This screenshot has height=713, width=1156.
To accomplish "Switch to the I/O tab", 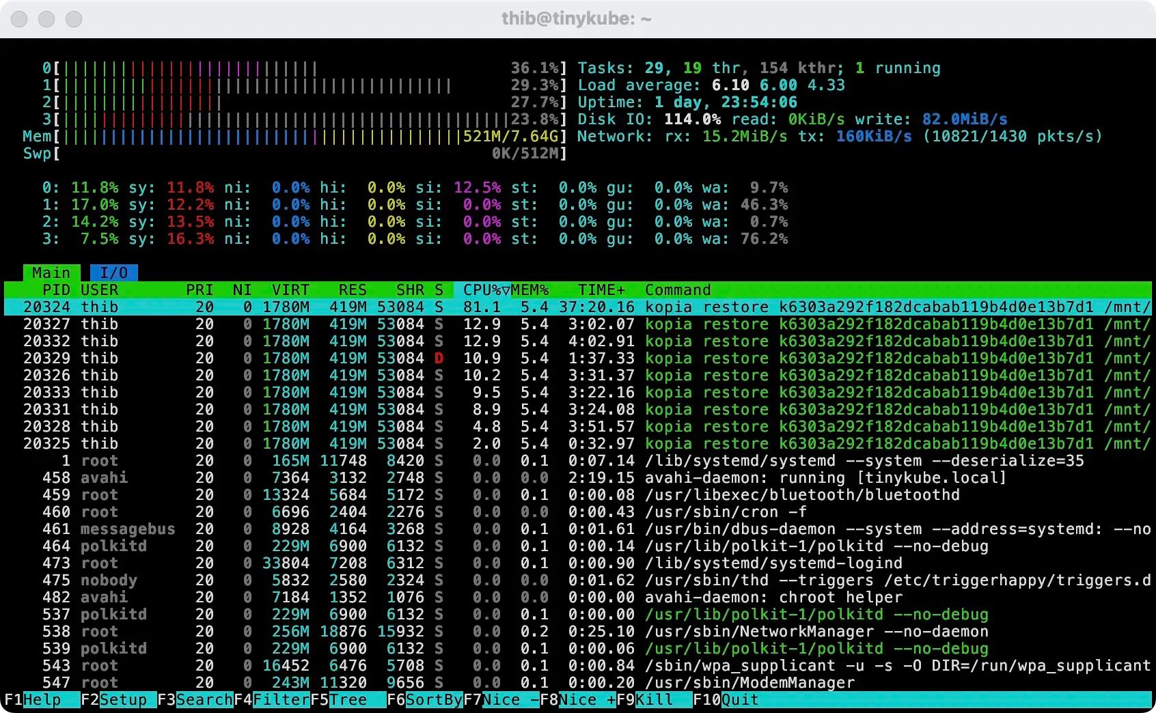I will [113, 272].
